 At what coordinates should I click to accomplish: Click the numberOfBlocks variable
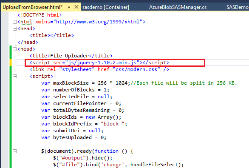[x=74, y=90]
